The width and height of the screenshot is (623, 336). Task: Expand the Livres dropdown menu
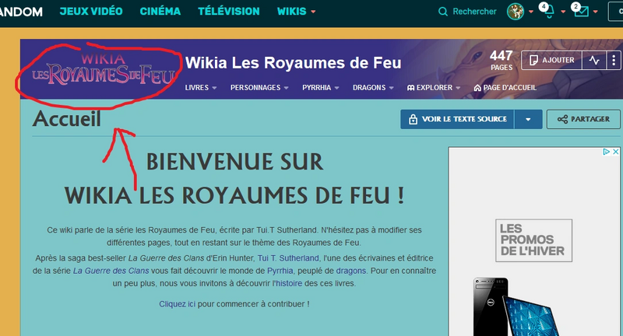(x=201, y=88)
